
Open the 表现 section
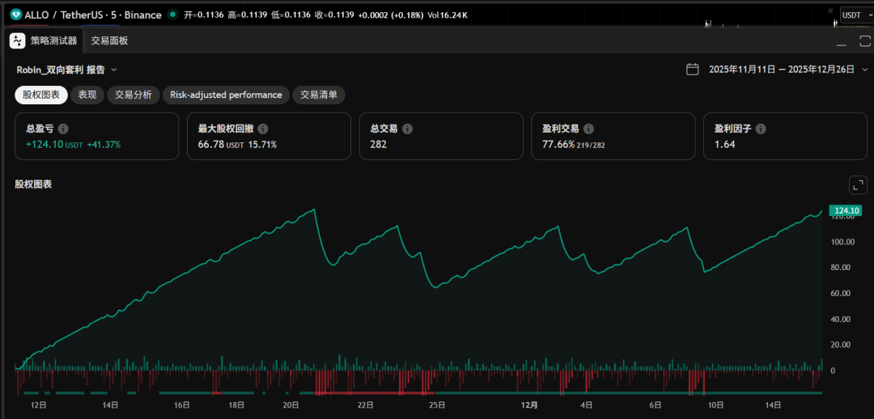pos(87,95)
